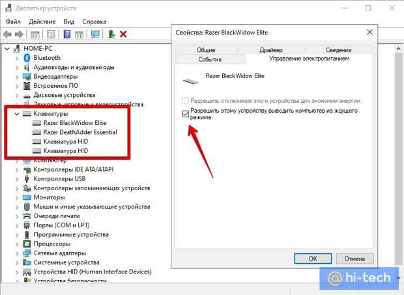This screenshot has height=295, width=404.
Task: Click the red X uninstall device icon
Action: point(123,35)
